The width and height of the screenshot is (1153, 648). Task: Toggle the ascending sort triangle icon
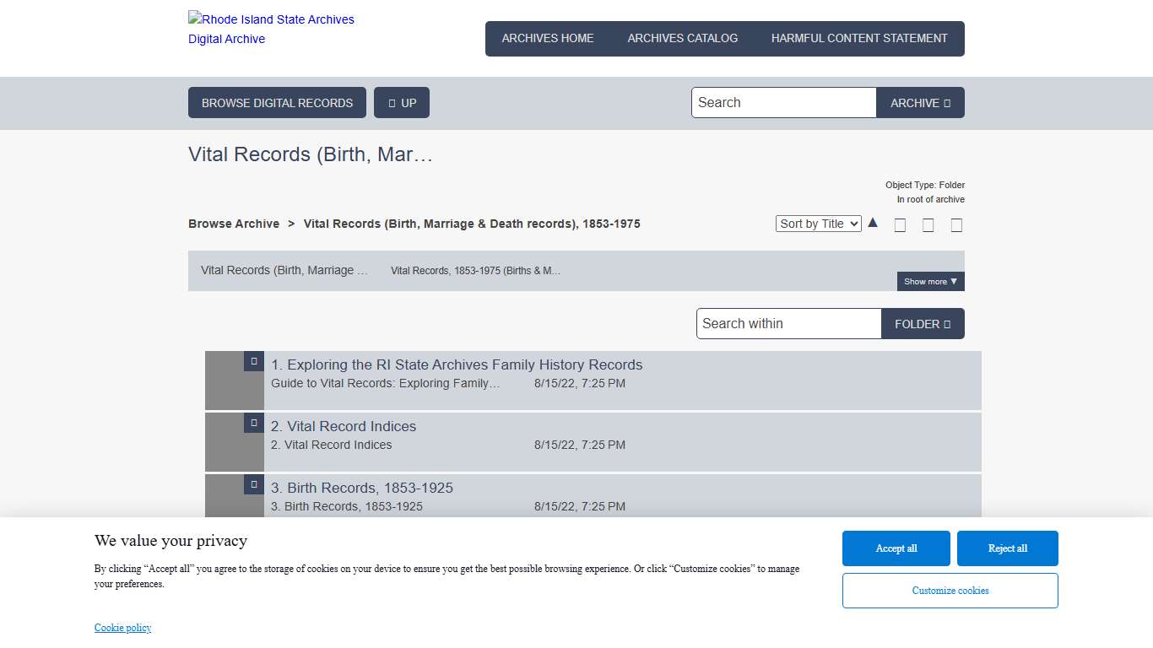point(873,222)
